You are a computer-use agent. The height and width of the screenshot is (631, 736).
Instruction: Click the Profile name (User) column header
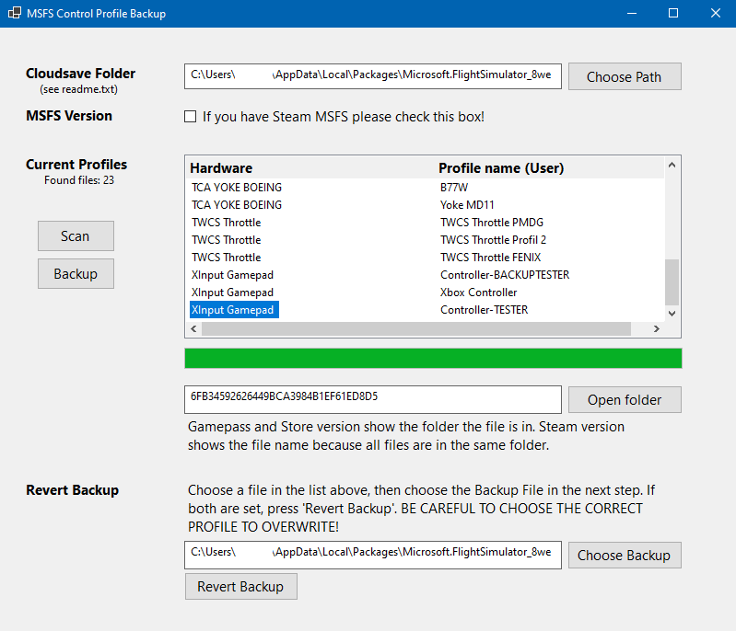pyautogui.click(x=501, y=167)
